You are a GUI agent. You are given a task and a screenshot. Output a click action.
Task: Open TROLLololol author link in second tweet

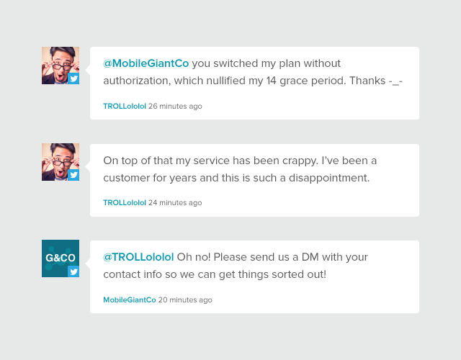tap(125, 203)
